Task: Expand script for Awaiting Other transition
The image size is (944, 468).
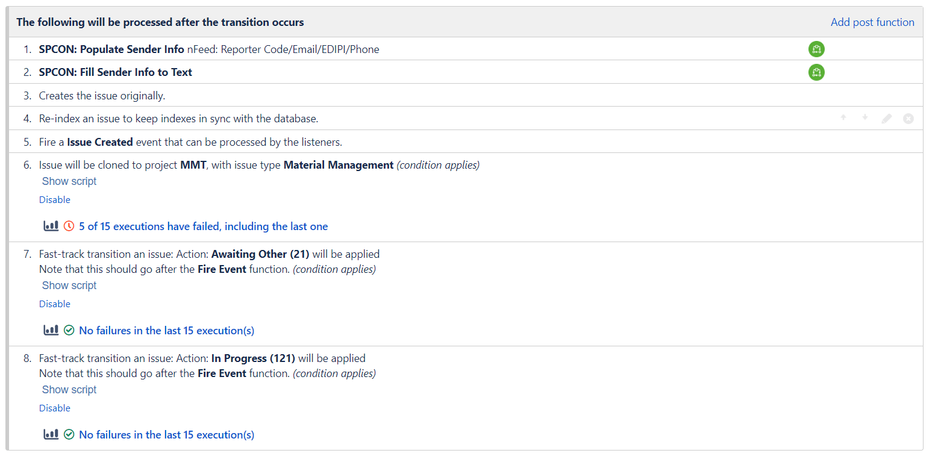Action: pyautogui.click(x=69, y=285)
